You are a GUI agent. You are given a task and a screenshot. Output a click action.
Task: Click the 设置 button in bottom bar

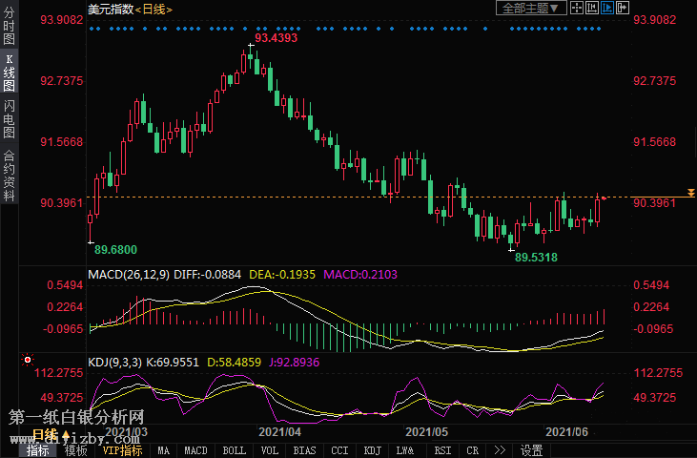coord(532,450)
